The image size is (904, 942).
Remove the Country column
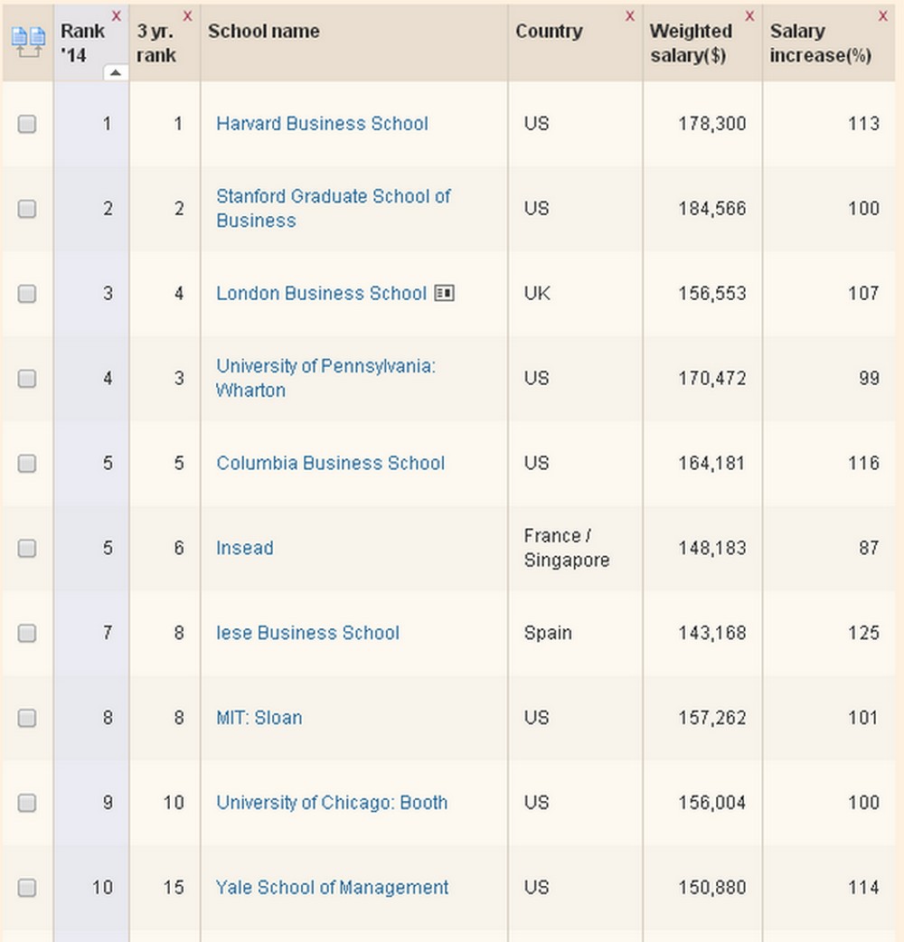click(x=630, y=15)
